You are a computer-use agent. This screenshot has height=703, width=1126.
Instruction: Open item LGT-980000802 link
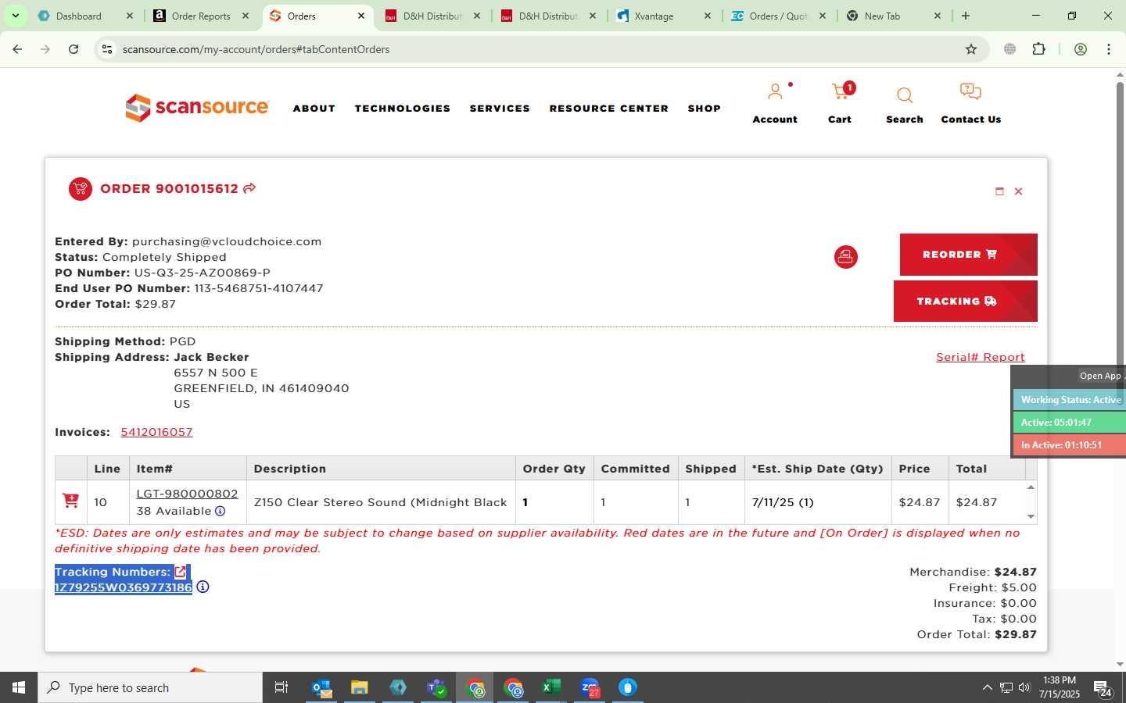click(x=187, y=494)
